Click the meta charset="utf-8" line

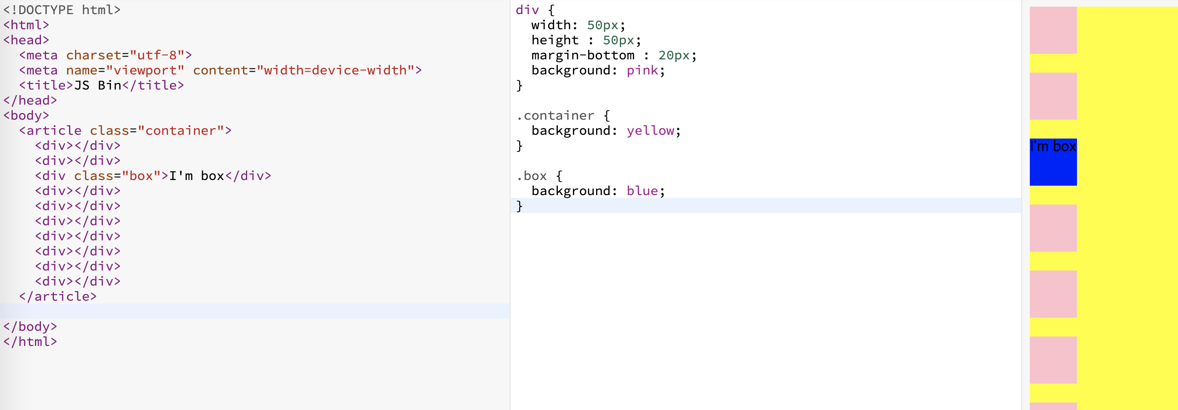[x=105, y=55]
